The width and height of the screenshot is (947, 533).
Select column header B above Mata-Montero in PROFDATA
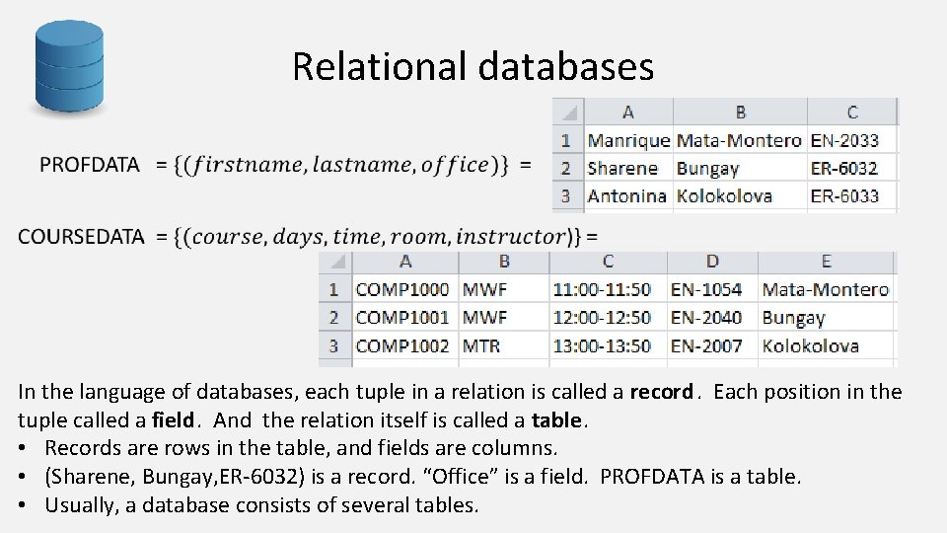tap(741, 113)
